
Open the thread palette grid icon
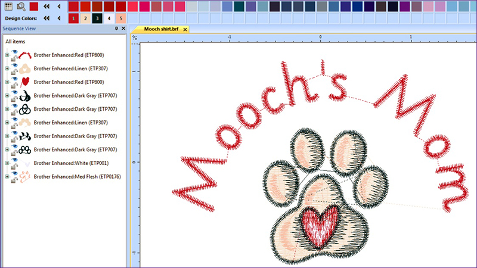click(x=8, y=7)
